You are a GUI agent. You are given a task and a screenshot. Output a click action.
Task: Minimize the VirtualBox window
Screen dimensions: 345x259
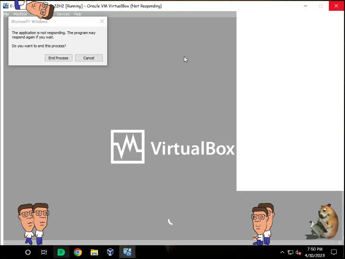click(306, 6)
